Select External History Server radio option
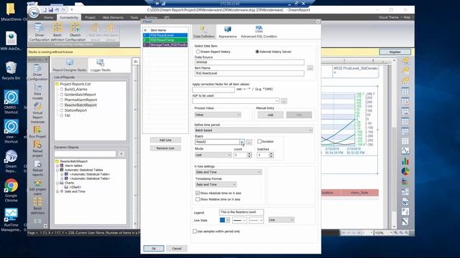The image size is (460, 258). point(257,52)
